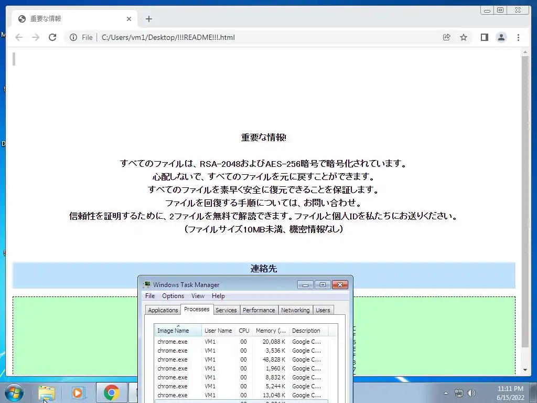Sort processes by Memory column

coord(271,331)
